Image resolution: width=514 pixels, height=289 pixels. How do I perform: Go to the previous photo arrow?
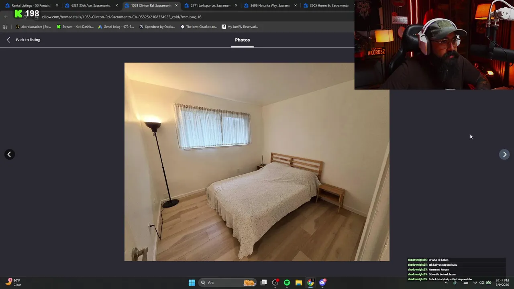[x=9, y=155]
